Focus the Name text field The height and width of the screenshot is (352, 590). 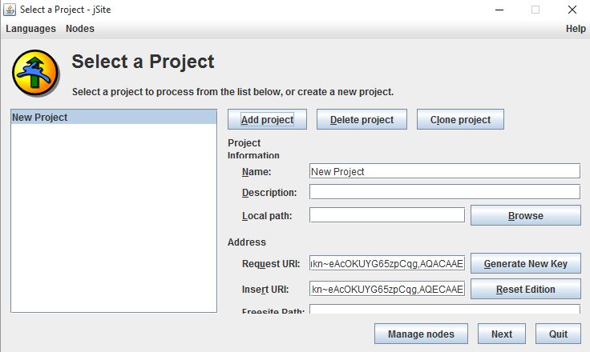tap(444, 171)
